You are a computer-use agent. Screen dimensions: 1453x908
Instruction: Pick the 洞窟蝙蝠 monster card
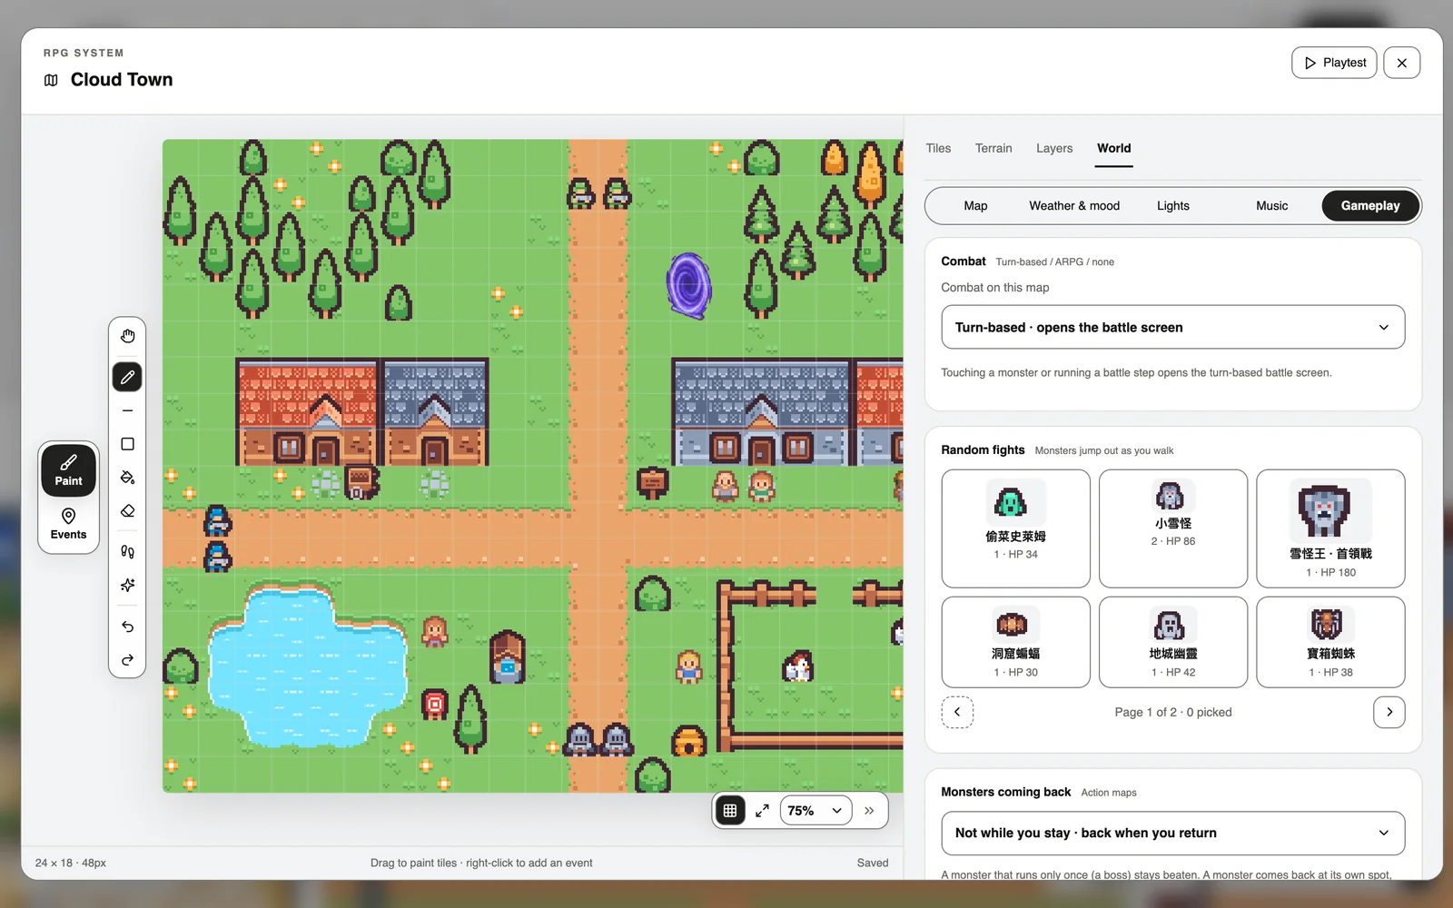point(1015,642)
